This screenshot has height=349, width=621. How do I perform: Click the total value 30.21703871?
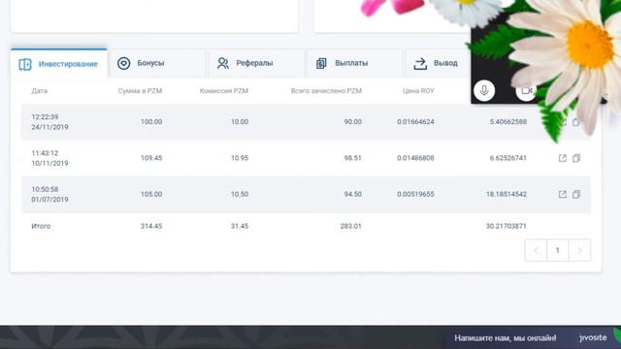(x=507, y=226)
